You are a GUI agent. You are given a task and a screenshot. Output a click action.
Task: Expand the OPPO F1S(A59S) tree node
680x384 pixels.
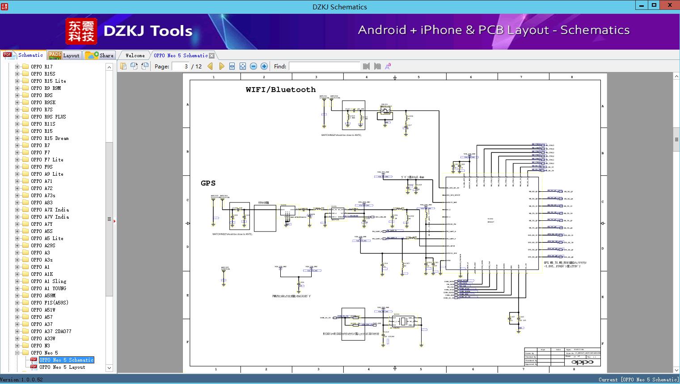17,303
